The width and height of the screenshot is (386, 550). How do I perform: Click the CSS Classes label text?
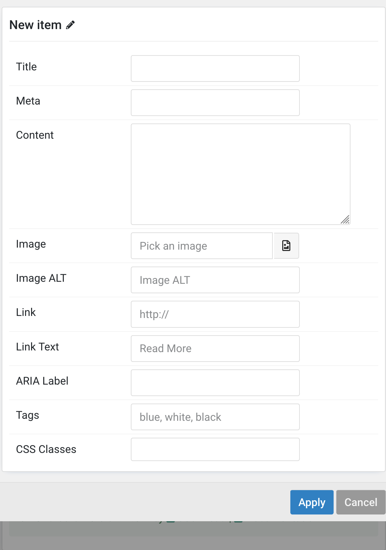(x=46, y=449)
